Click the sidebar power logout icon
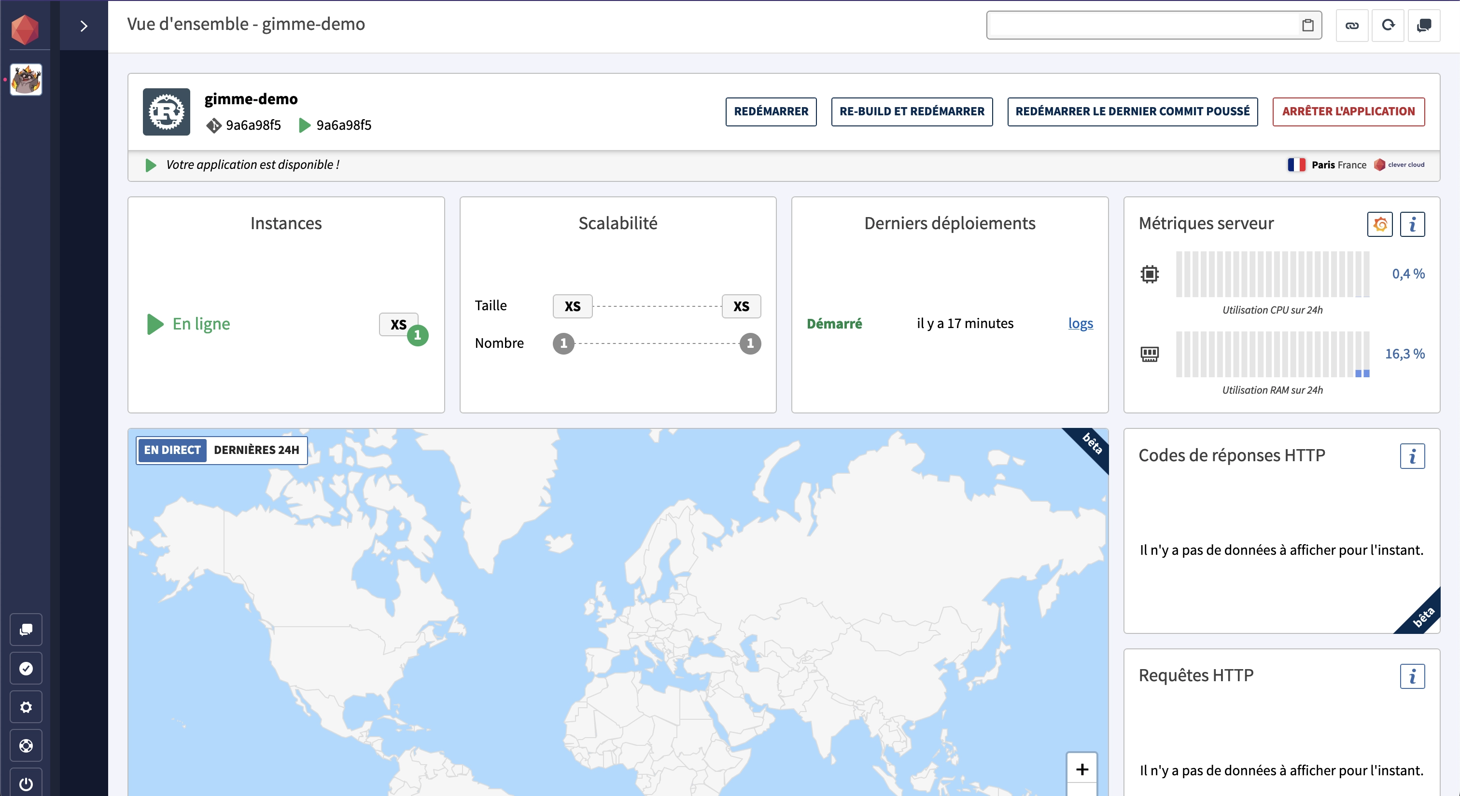The width and height of the screenshot is (1460, 796). coord(26,783)
